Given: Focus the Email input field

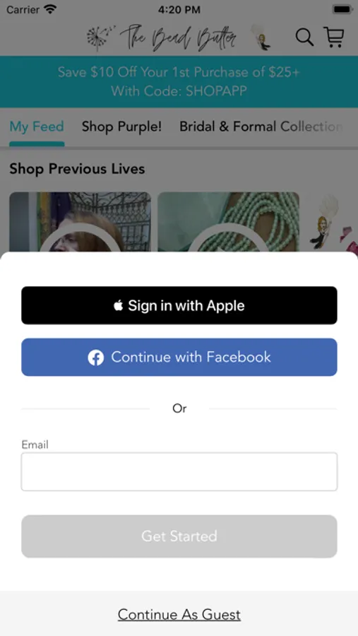Looking at the screenshot, I should [x=179, y=472].
